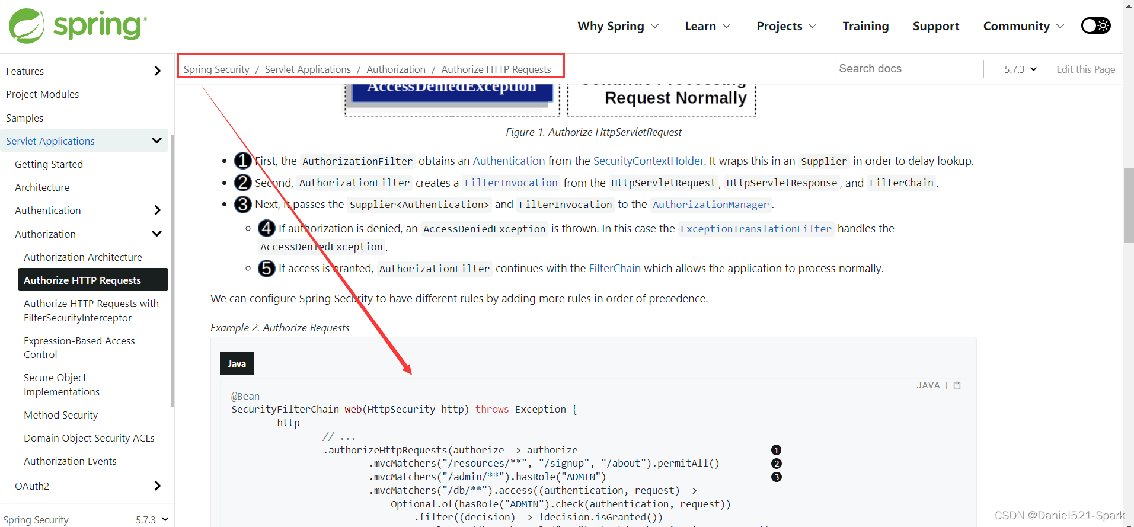Open Samples in sidebar
Image resolution: width=1134 pixels, height=527 pixels.
pyautogui.click(x=24, y=118)
